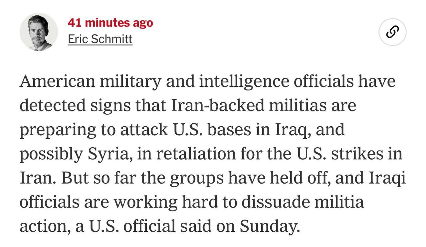Click the word "American" starting the paragraph
This screenshot has width=426, height=247.
57,81
